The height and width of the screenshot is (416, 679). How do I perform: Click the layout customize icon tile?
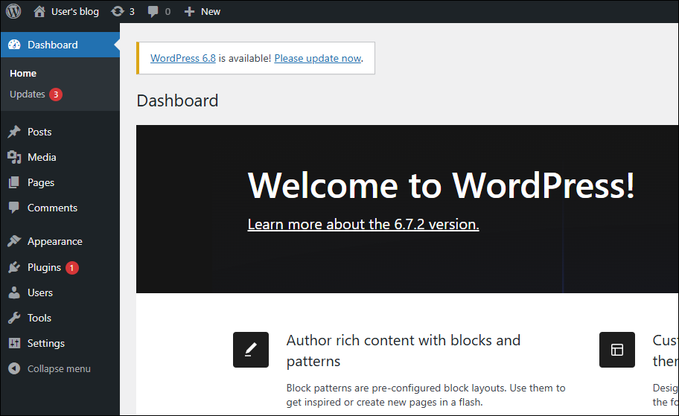tap(617, 350)
